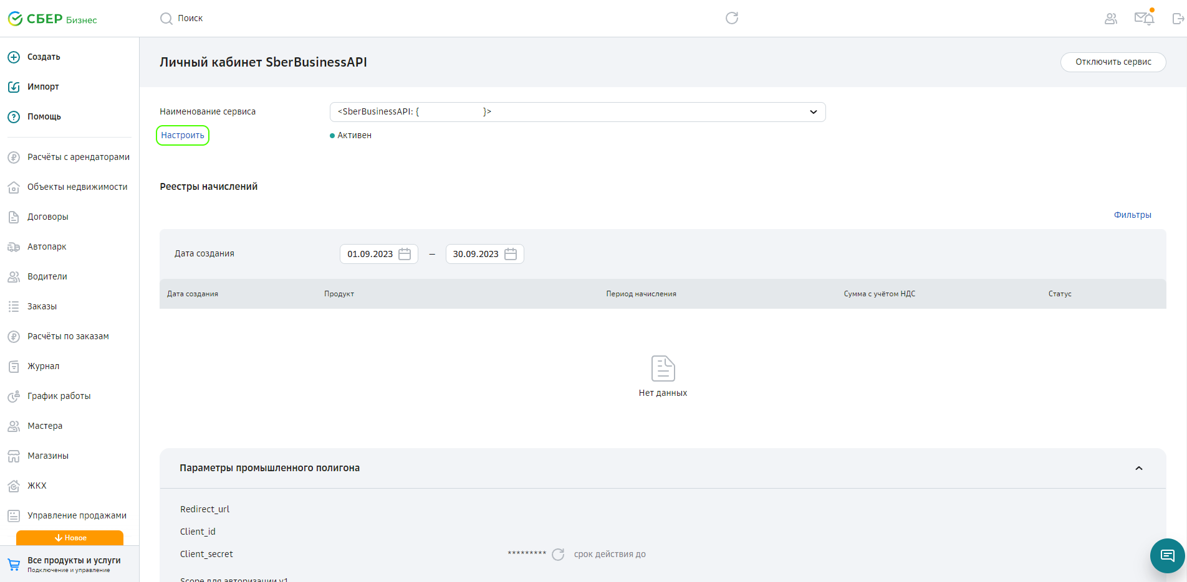Go to Заказы section

coord(42,307)
